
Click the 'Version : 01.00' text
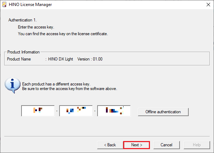90,59
